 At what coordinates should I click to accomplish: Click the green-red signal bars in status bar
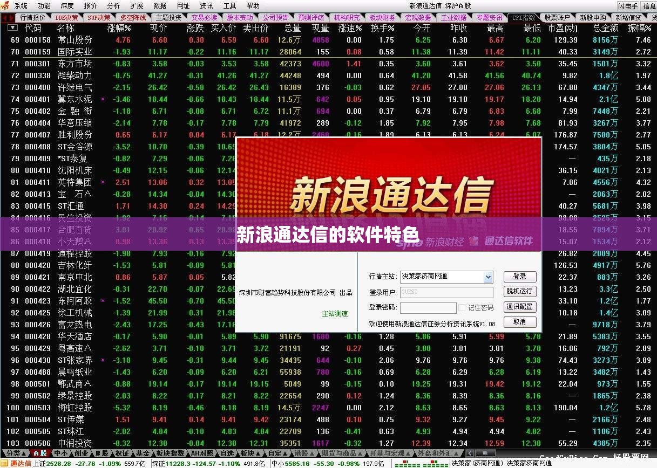[x=421, y=463]
